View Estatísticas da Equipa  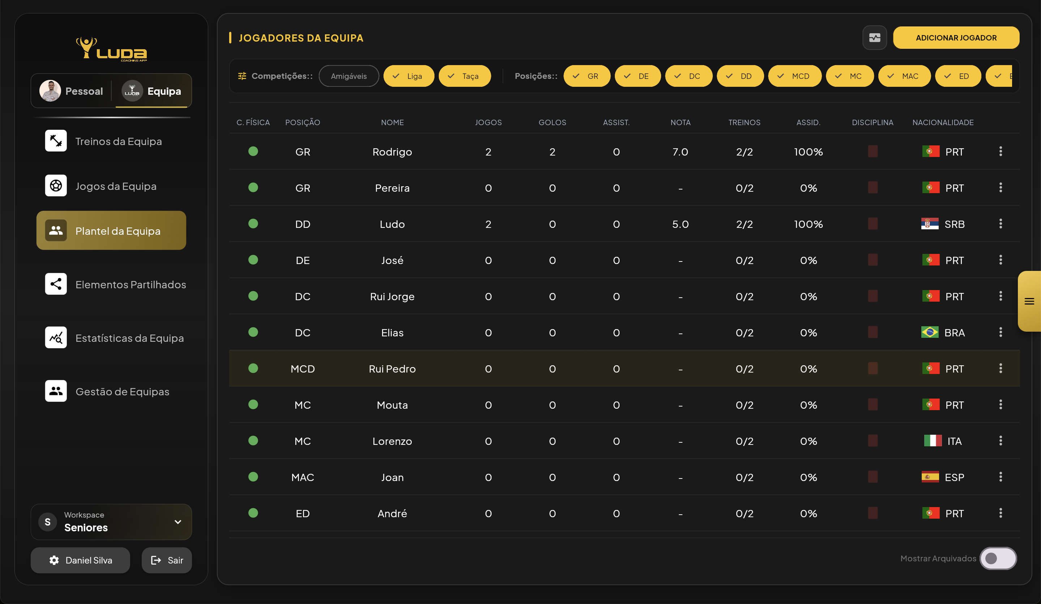pyautogui.click(x=130, y=338)
